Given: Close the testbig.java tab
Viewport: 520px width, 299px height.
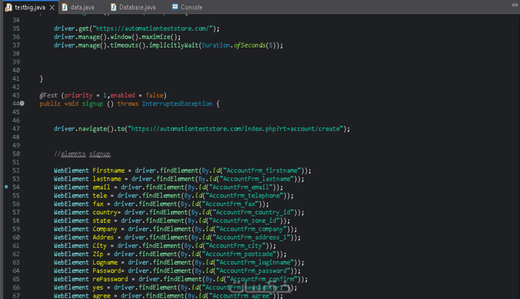Looking at the screenshot, I should tap(52, 7).
